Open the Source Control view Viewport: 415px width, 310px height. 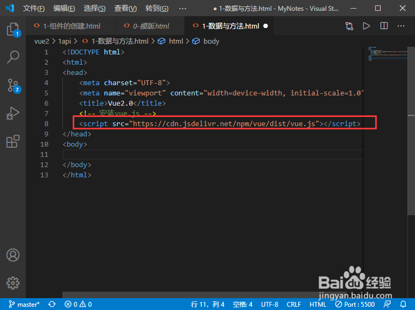click(x=13, y=85)
